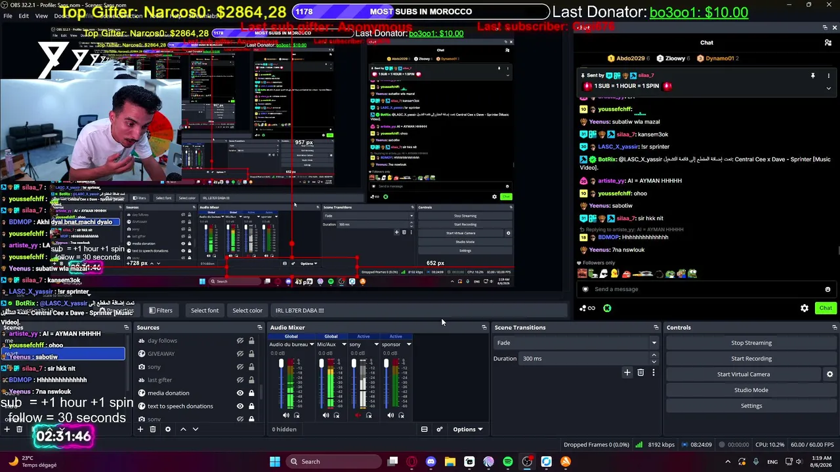Adjust the Mic/Aux volume fader
The width and height of the screenshot is (840, 472).
321,364
